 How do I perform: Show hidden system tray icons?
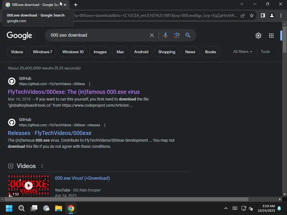[226, 208]
